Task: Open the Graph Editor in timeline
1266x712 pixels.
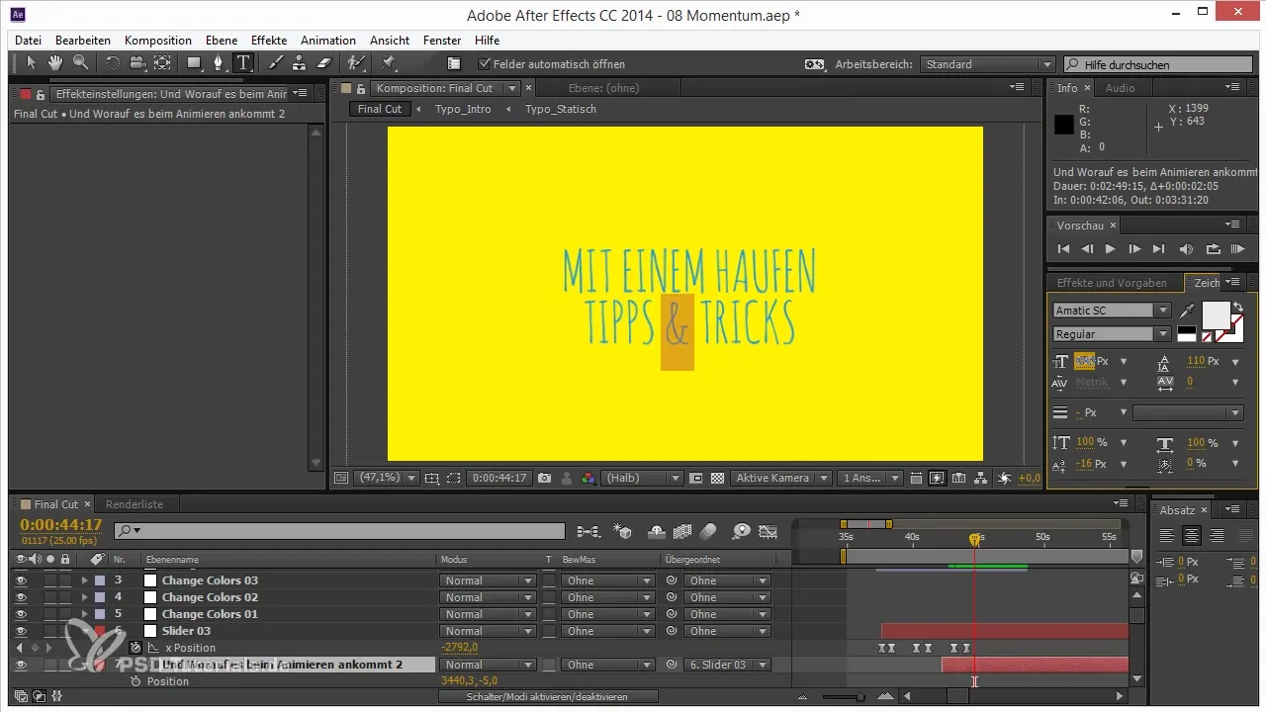Action: (x=768, y=531)
